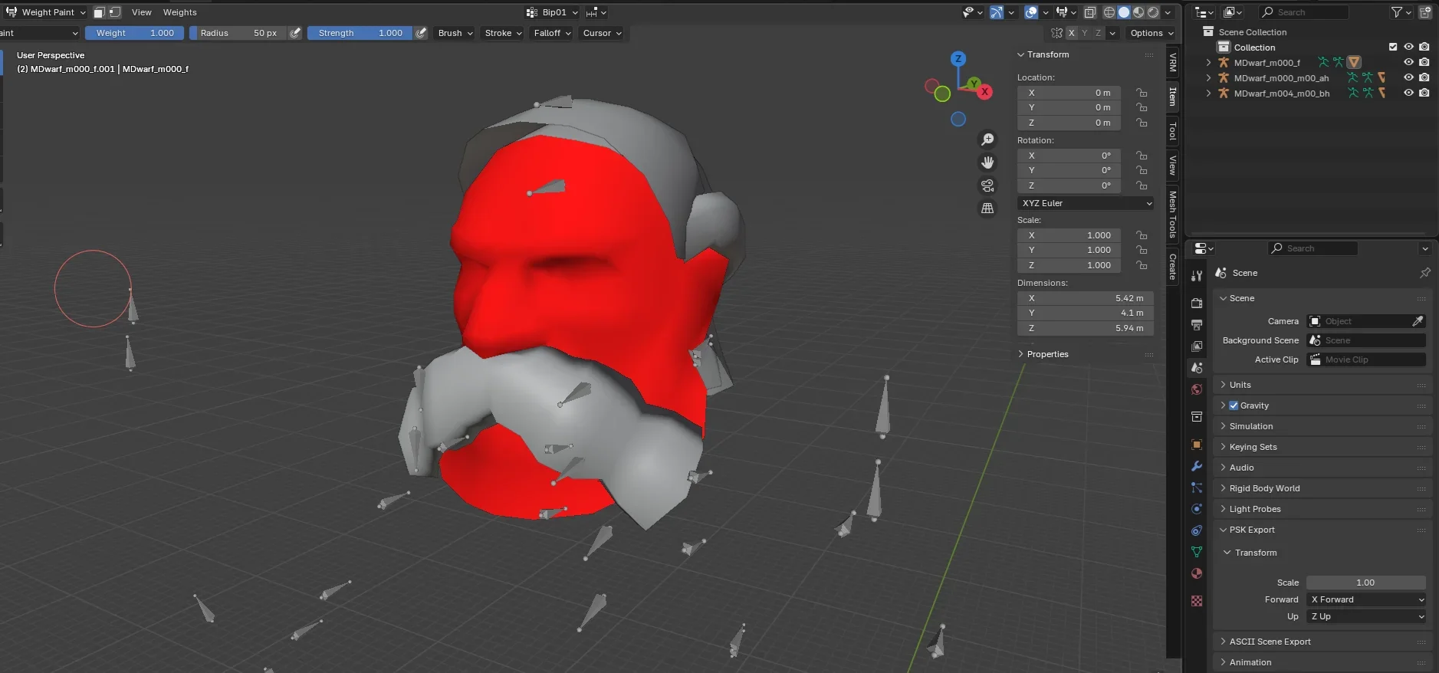Hide MDwarf_m000_m00_ah with eye icon
This screenshot has height=673, width=1439.
[x=1408, y=77]
